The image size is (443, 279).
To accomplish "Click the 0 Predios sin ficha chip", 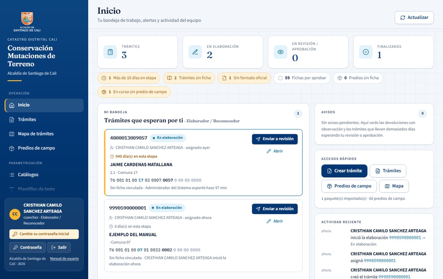I will point(358,78).
